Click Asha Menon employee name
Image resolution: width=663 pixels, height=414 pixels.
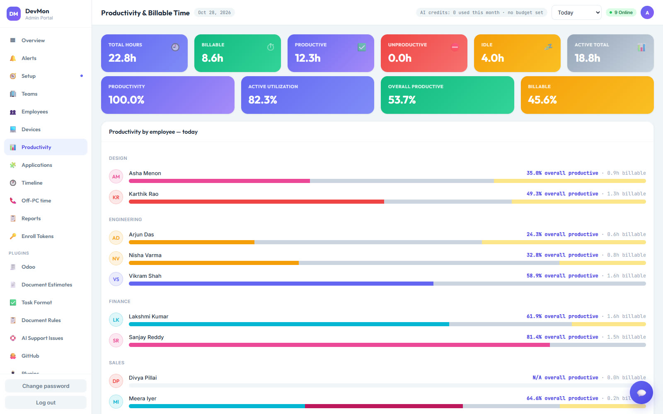point(145,173)
